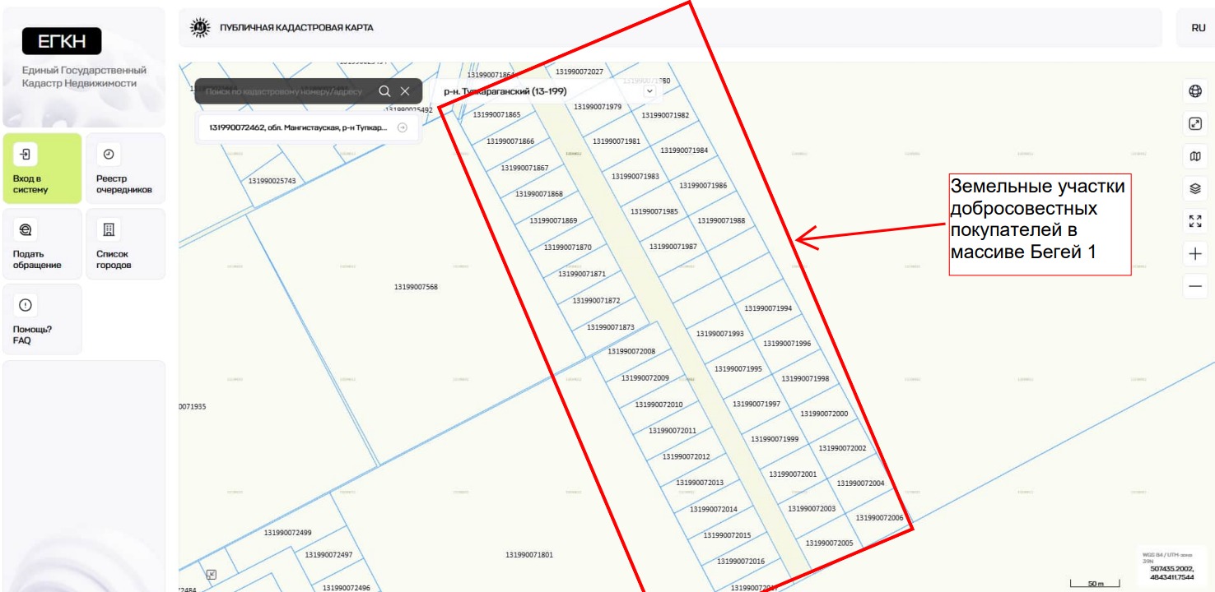Image resolution: width=1215 pixels, height=592 pixels.
Task: Expand the Тупкараганский district dropdown
Action: pyautogui.click(x=649, y=91)
